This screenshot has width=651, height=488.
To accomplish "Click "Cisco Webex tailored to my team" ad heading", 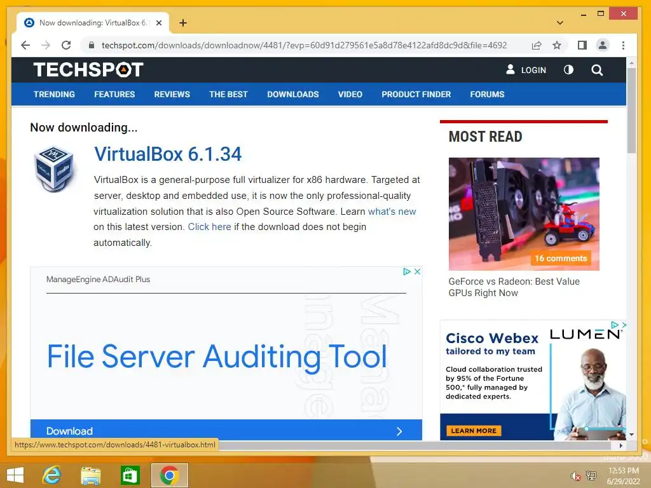I will 491,344.
